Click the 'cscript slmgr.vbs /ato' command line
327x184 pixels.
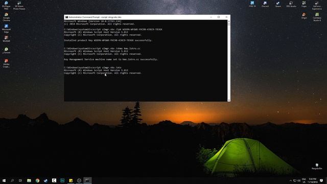pos(92,67)
